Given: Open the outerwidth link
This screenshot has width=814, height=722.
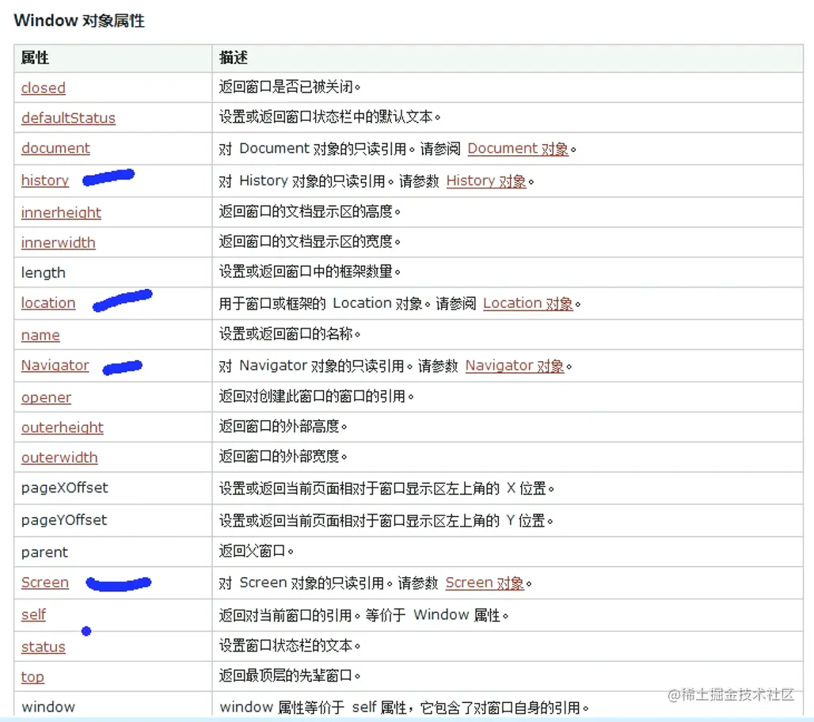Looking at the screenshot, I should coord(59,458).
